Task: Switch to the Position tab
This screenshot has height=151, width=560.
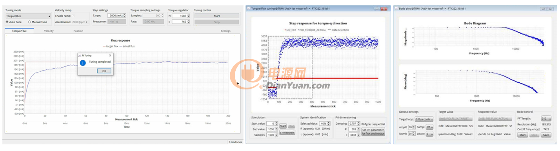Action: tap(78, 31)
